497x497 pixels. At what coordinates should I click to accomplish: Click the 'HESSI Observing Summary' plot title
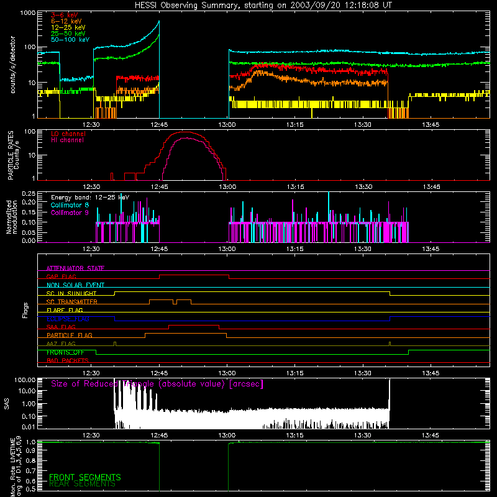[x=263, y=6]
